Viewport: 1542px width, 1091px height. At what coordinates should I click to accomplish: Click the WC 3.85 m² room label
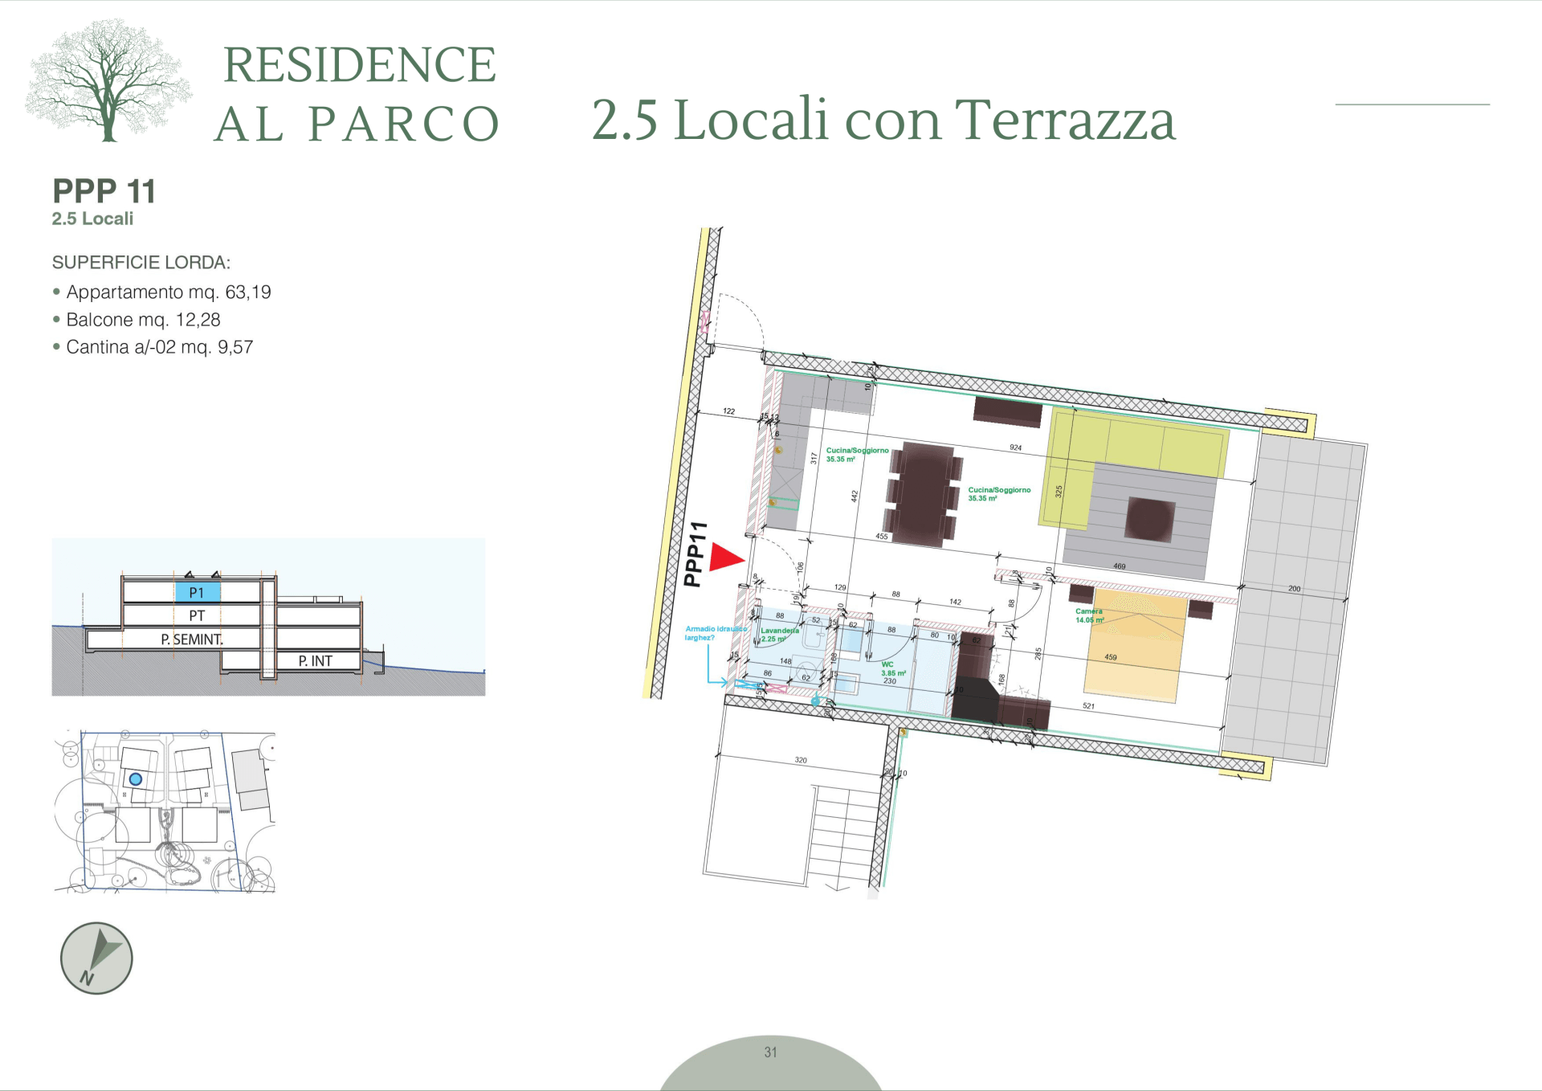pos(892,669)
